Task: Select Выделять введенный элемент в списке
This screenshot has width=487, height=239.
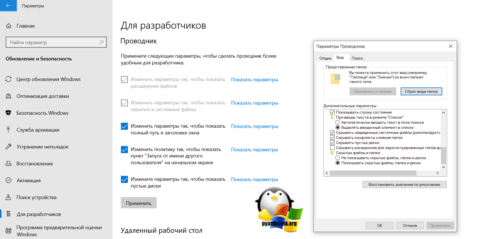Action: click(x=338, y=127)
